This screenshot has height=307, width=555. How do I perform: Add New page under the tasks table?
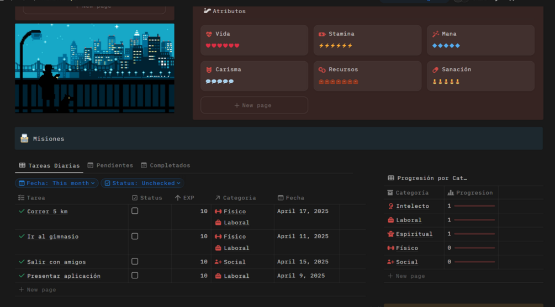(37, 290)
